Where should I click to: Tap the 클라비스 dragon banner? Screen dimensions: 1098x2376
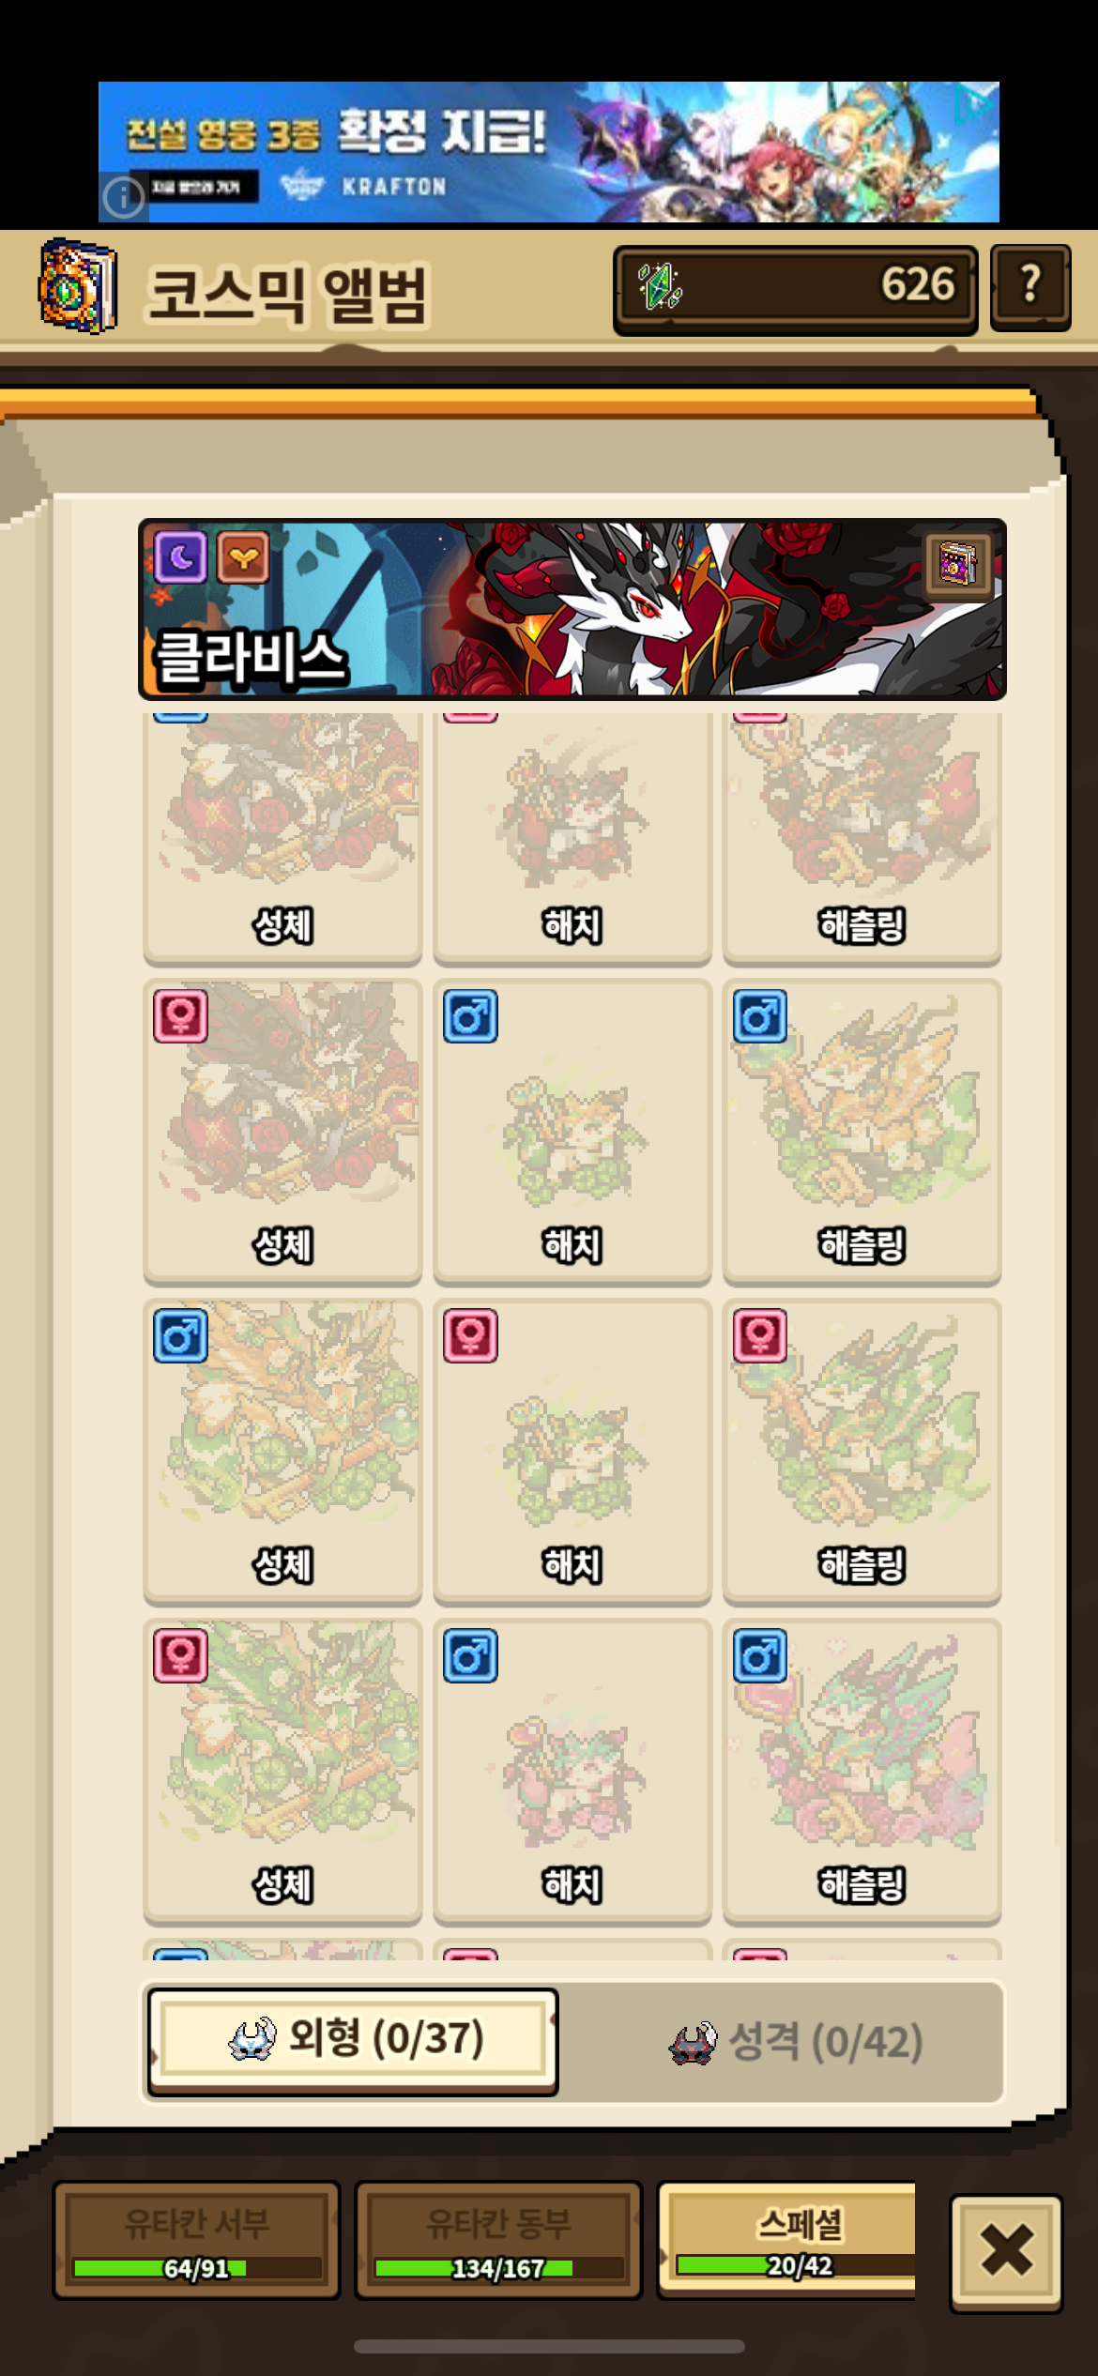572,609
